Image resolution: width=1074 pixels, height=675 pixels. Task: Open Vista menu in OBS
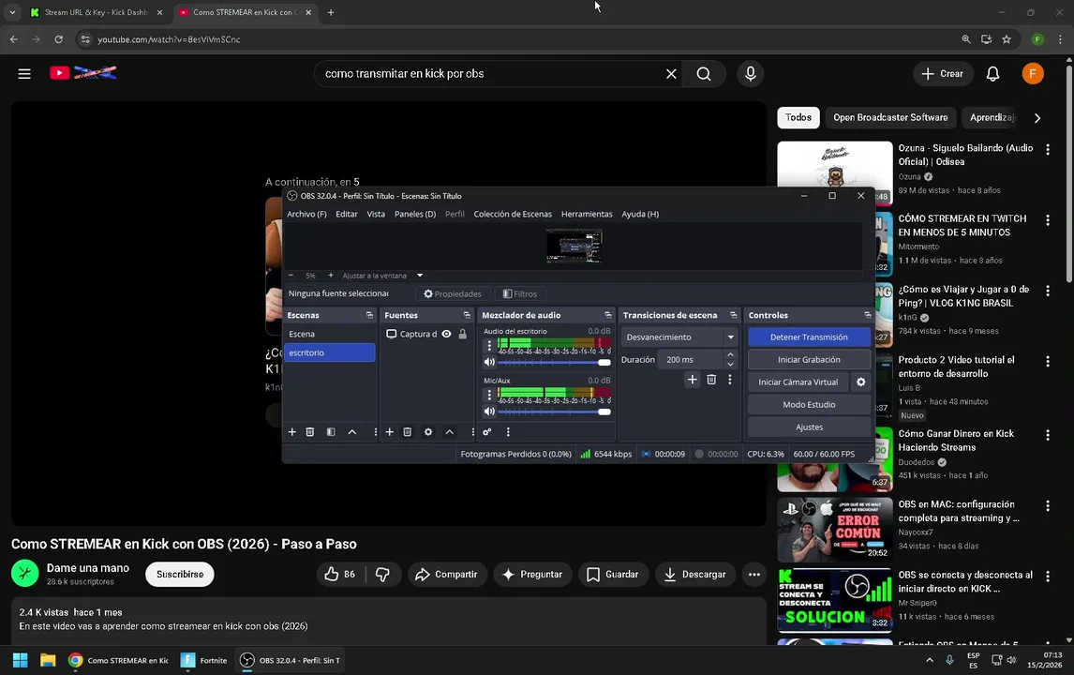pyautogui.click(x=376, y=214)
